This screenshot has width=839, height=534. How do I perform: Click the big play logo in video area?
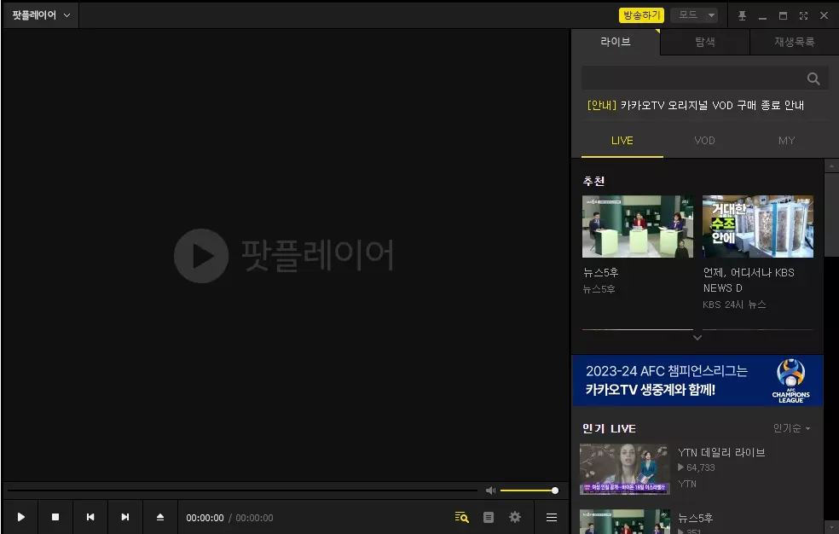tap(201, 256)
